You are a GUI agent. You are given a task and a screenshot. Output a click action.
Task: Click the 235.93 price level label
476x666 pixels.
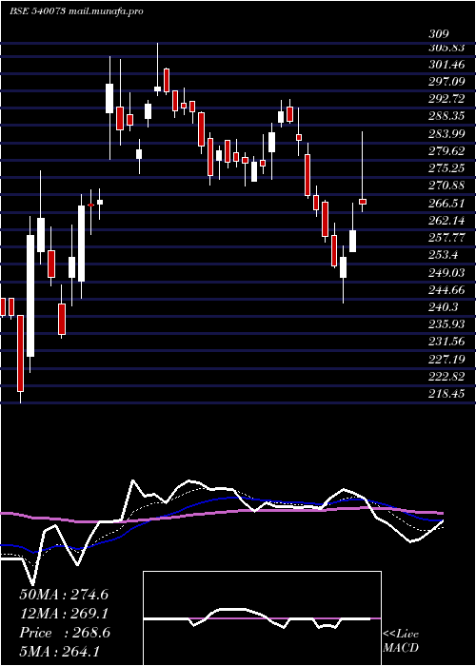pos(446,324)
